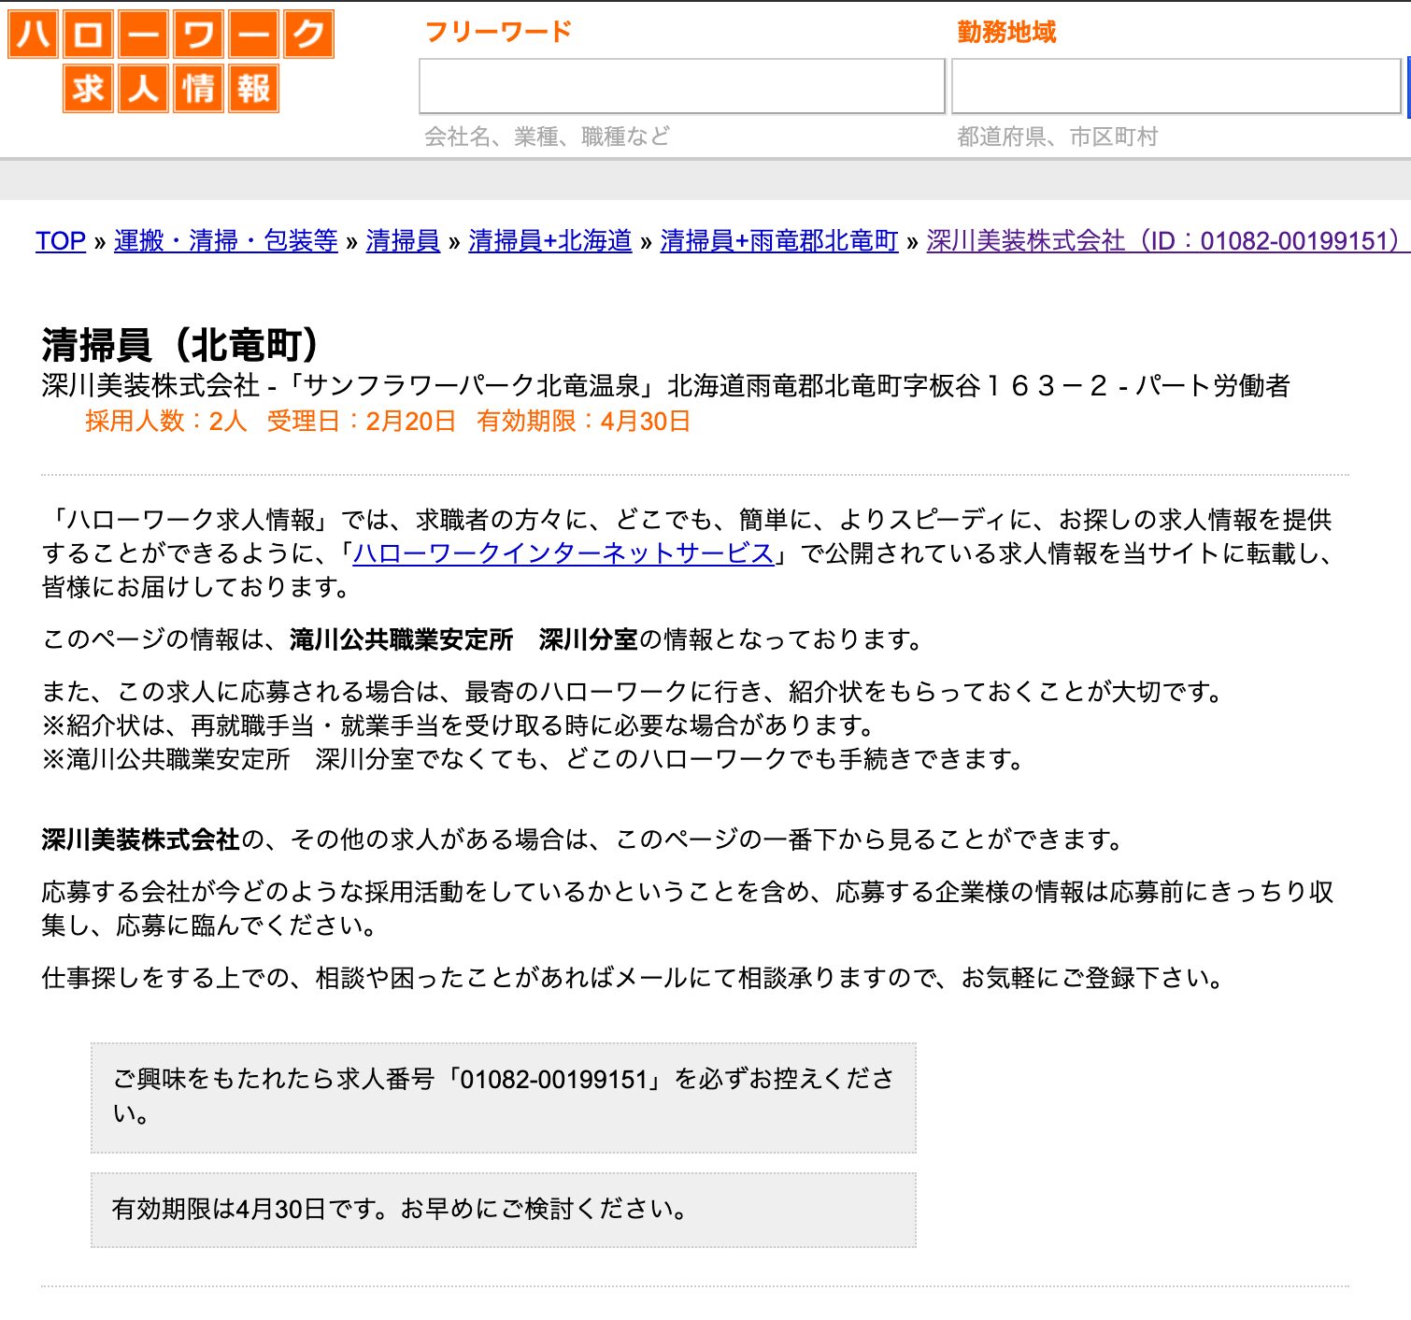Open the TOP breadcrumb link
The width and height of the screenshot is (1411, 1320).
60,241
